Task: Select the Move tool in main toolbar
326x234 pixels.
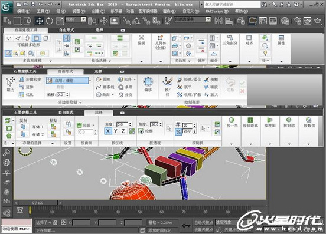Action: (40, 21)
